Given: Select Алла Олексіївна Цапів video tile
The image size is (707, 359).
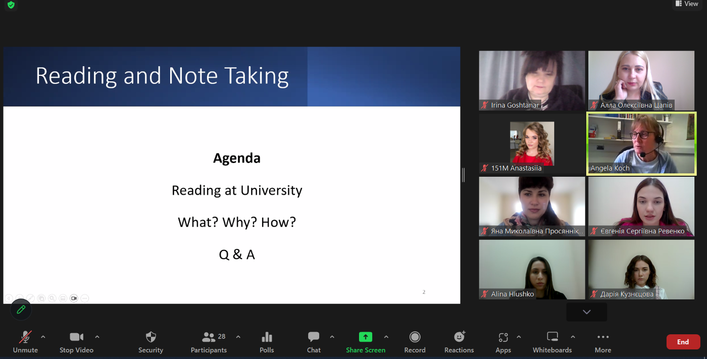Looking at the screenshot, I should click(641, 80).
